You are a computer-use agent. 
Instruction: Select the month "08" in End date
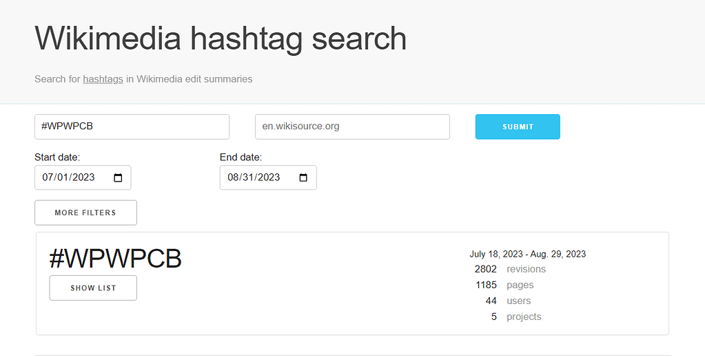pyautogui.click(x=234, y=177)
